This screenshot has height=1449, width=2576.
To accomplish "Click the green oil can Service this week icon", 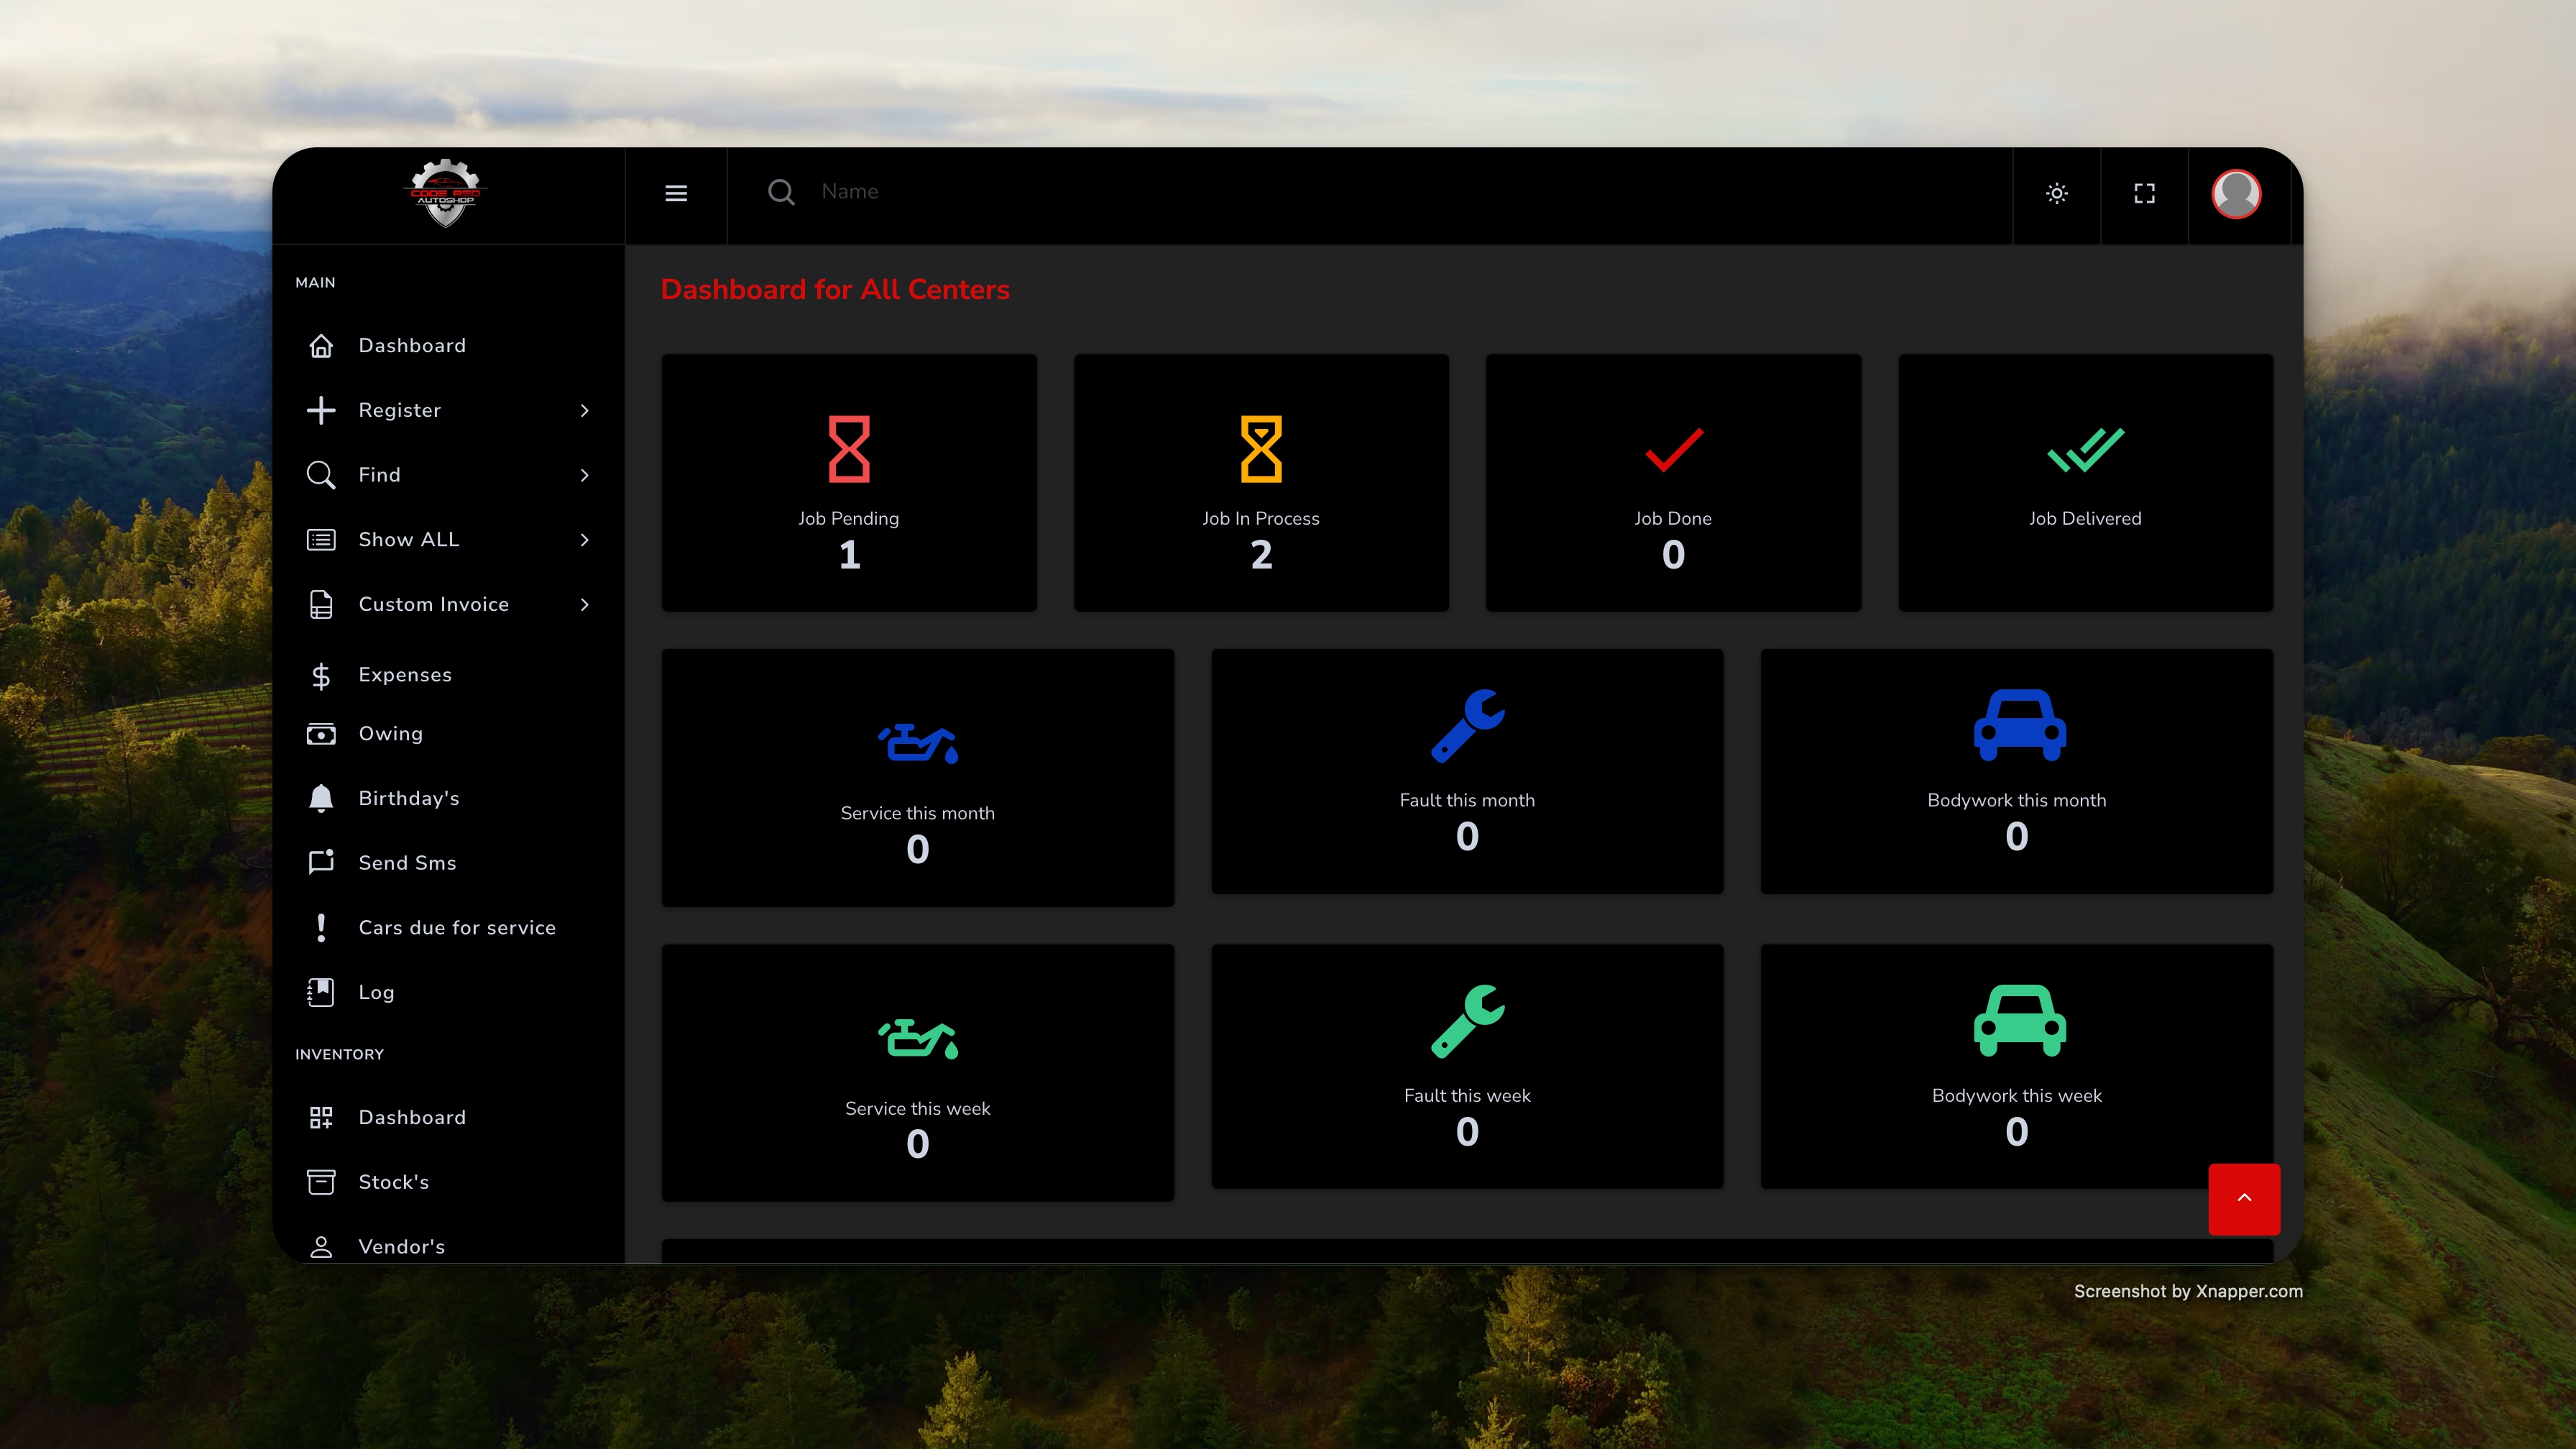I will (918, 1038).
